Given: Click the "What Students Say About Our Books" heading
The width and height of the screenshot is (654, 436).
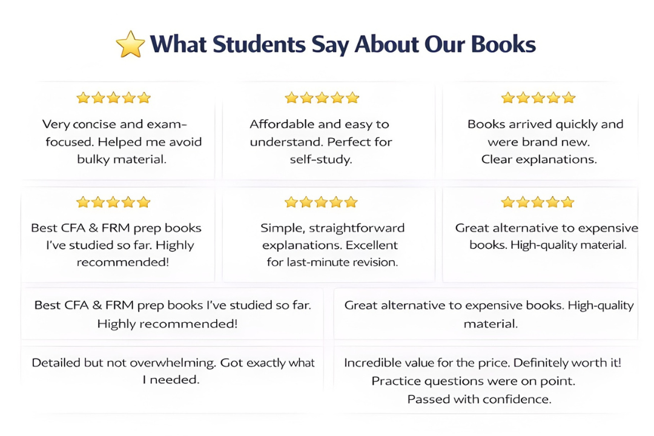Looking at the screenshot, I should pos(342,45).
